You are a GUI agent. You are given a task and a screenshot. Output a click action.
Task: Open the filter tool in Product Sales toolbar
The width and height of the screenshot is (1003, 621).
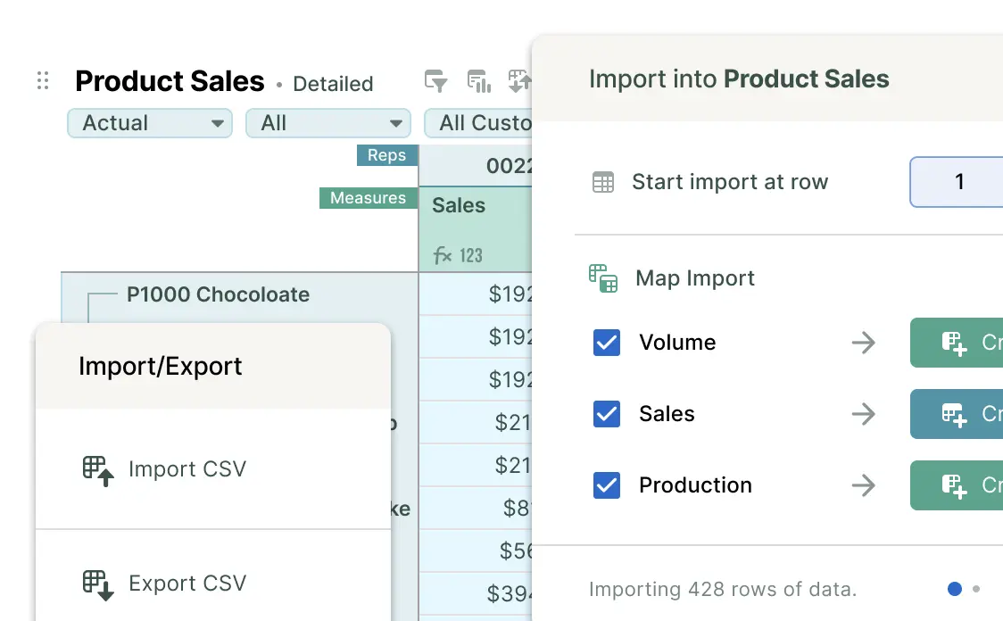click(435, 81)
